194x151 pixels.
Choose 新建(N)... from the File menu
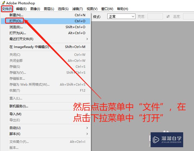46,15
